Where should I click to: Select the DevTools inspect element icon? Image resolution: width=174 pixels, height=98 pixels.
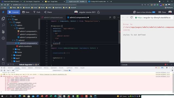(2, 68)
